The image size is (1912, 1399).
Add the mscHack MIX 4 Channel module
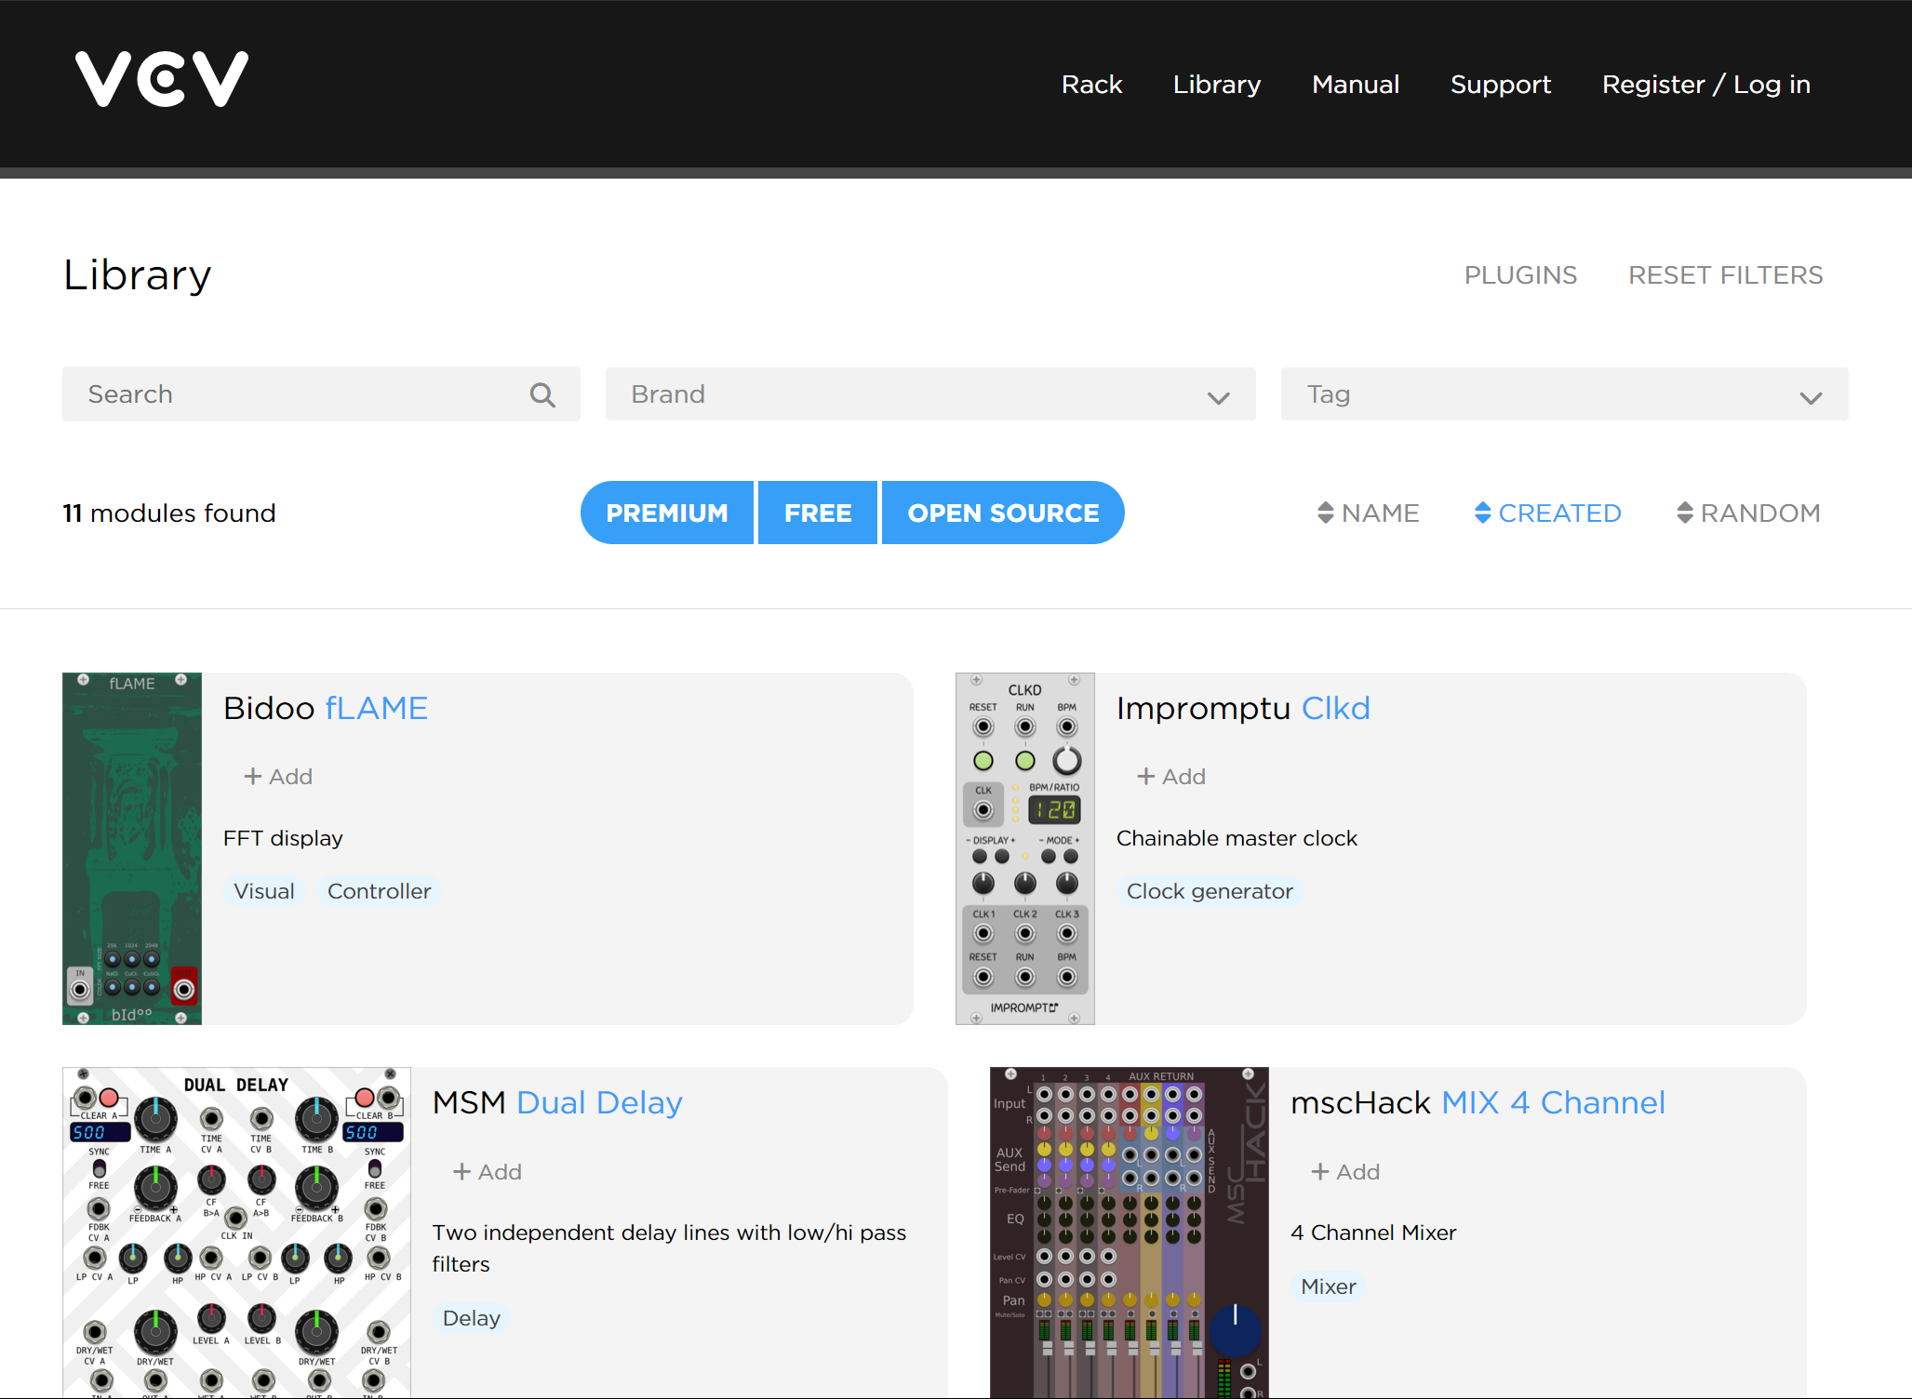click(x=1345, y=1172)
